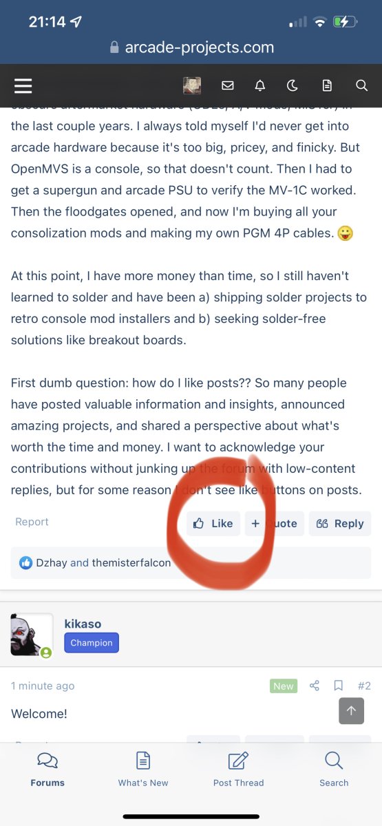View alerts via the bell icon
Screen dimensions: 382x826
point(260,85)
